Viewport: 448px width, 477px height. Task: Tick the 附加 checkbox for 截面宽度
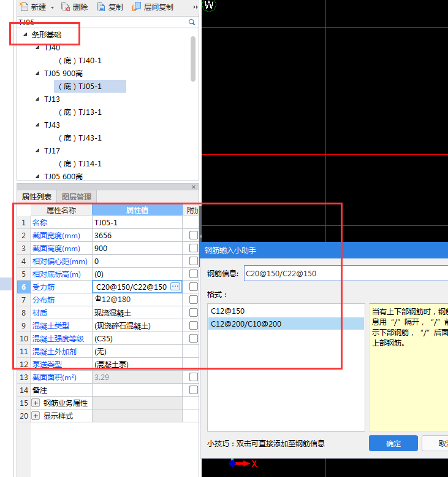[194, 236]
